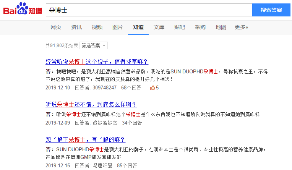Switch to the 文库 tab
This screenshot has height=170, width=292.
pos(159,27)
